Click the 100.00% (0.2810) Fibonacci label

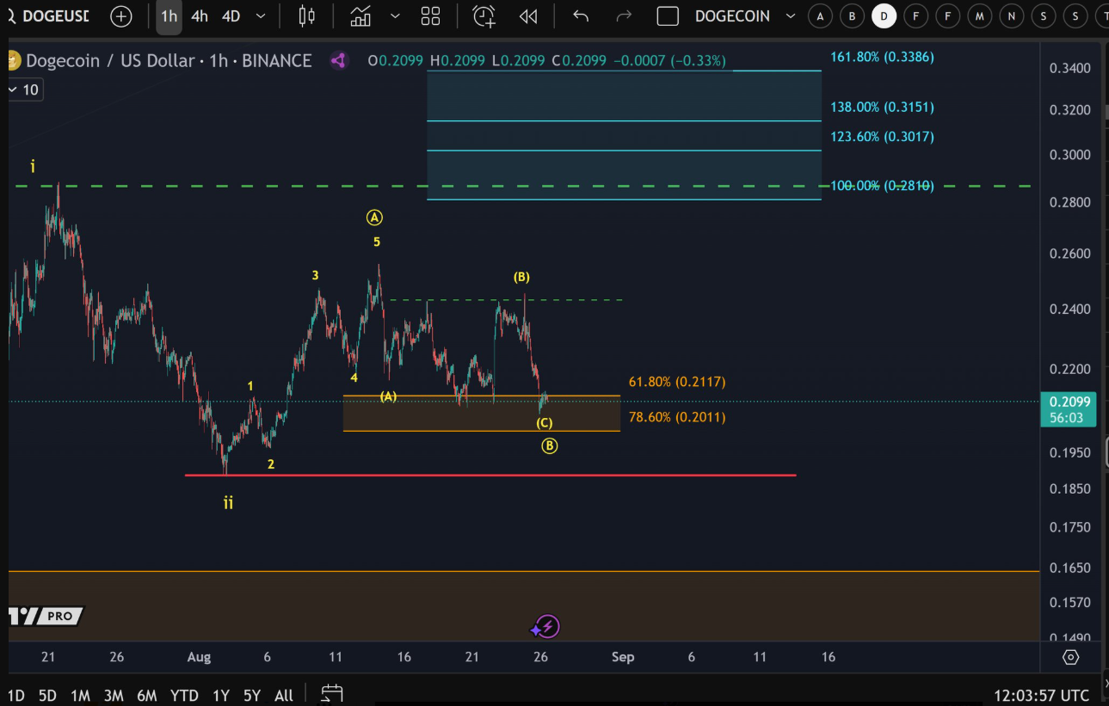[882, 186]
